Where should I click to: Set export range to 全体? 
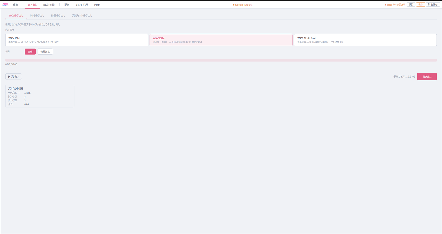[x=30, y=52]
